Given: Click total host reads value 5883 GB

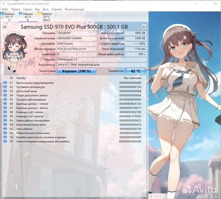Looking at the screenshot, I should [136, 33].
